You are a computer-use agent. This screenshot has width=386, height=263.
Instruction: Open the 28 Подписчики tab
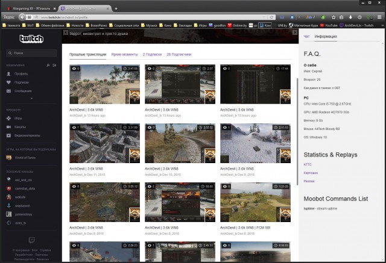[179, 55]
